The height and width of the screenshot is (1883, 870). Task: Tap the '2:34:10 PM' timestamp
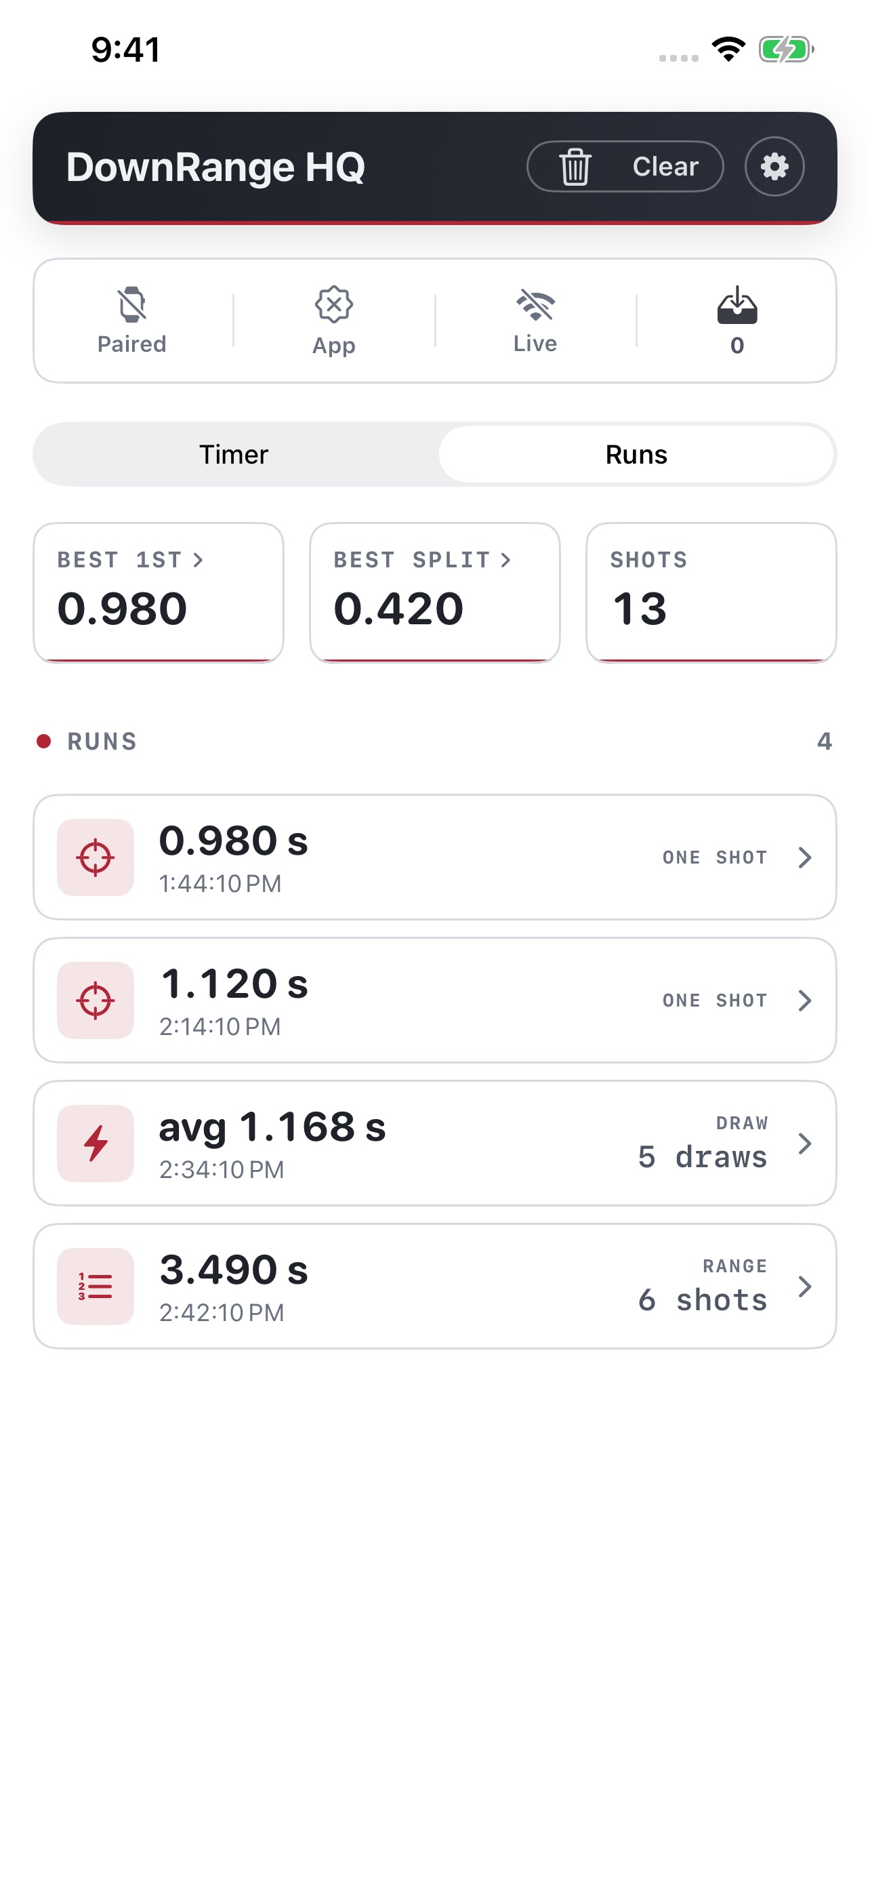(222, 1171)
